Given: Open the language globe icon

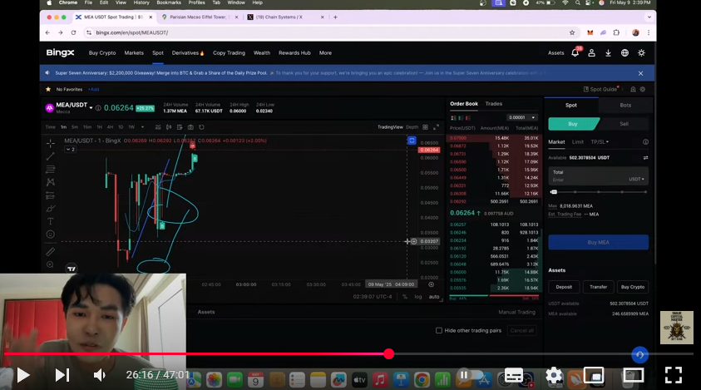Looking at the screenshot, I should (624, 52).
